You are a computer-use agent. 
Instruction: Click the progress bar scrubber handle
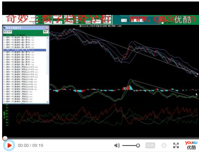coord(5,138)
